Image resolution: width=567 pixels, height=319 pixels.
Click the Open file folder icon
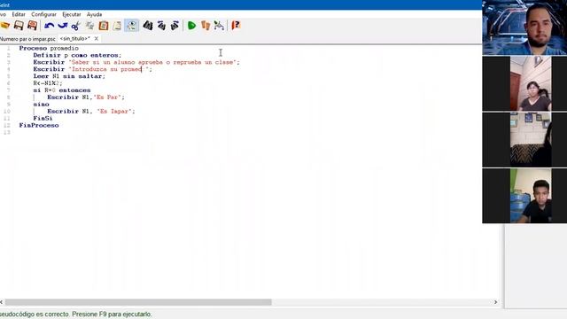4,26
